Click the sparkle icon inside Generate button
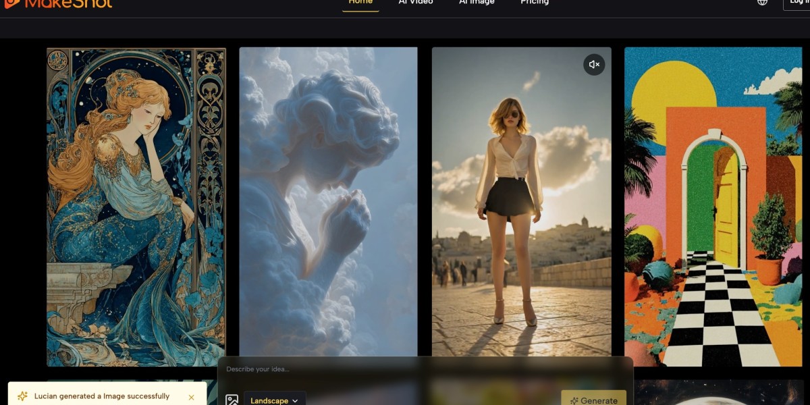 574,400
